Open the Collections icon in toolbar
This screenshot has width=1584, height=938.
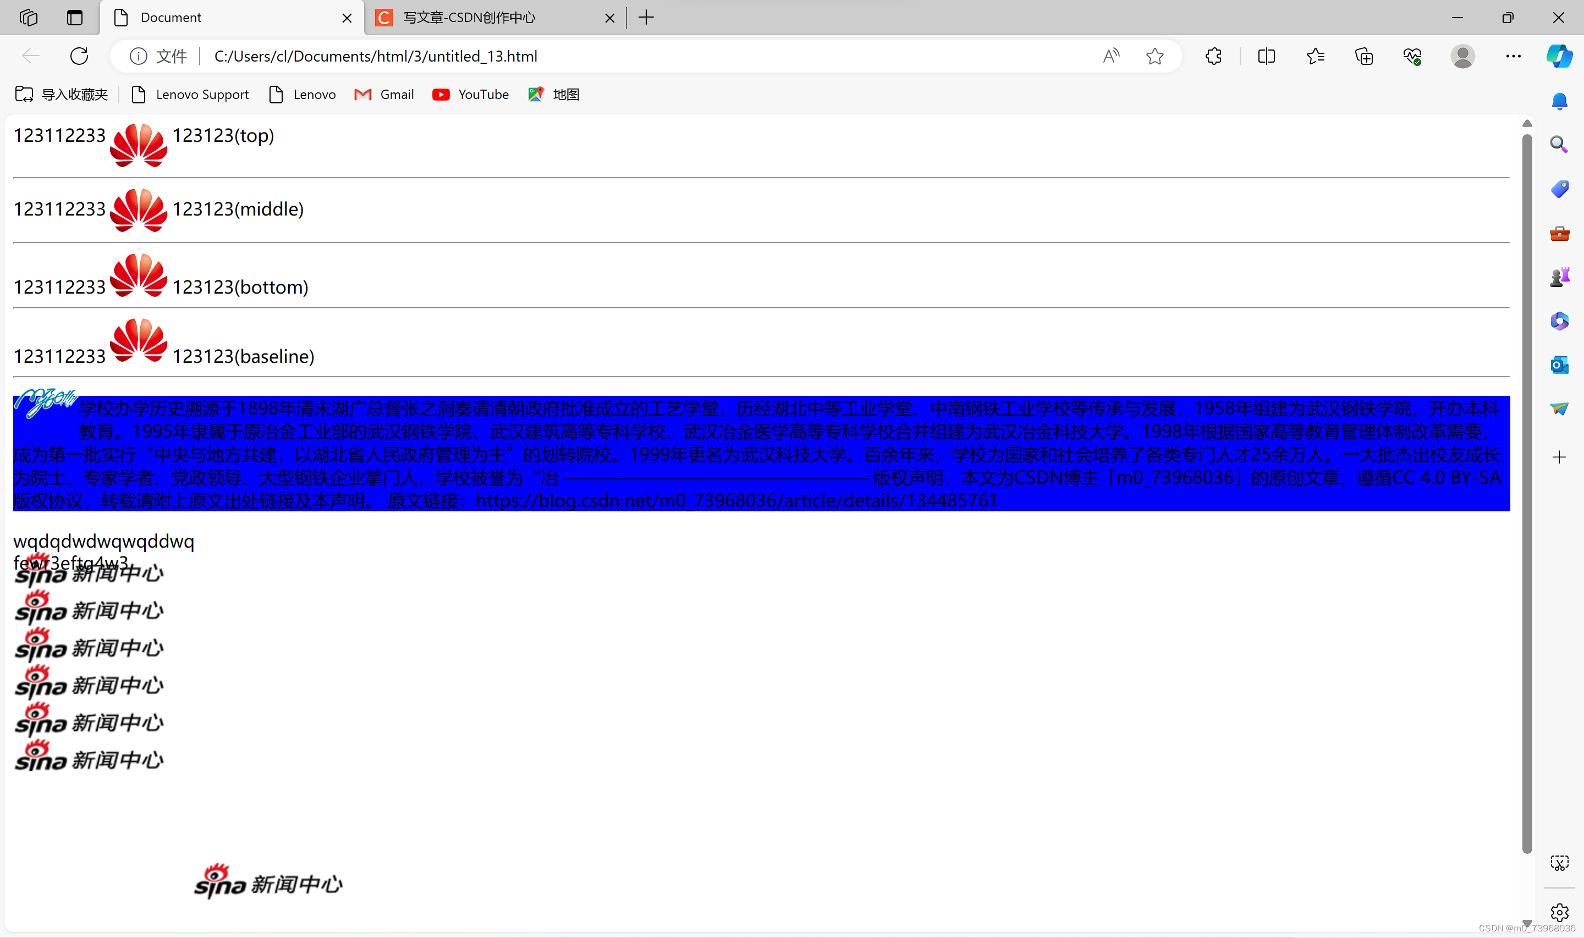1364,56
